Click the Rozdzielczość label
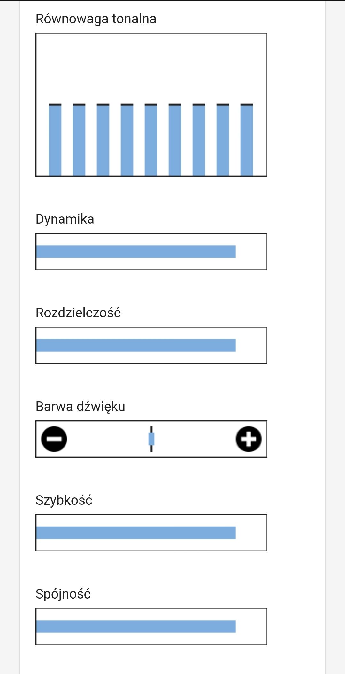 coord(78,313)
